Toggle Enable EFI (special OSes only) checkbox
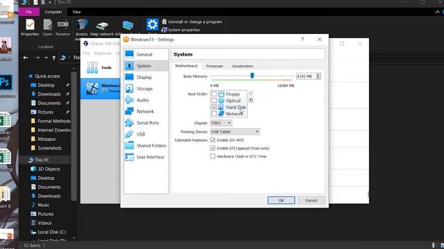 213,148
